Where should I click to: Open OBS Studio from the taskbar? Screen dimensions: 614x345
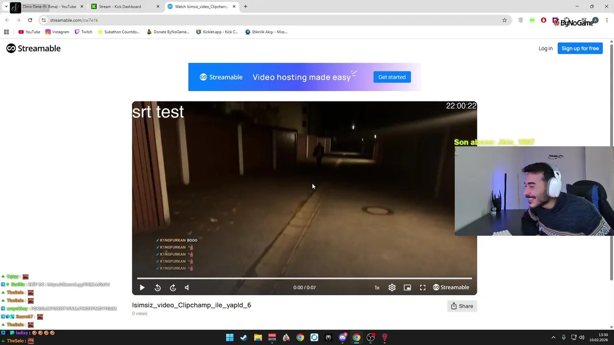click(370, 337)
